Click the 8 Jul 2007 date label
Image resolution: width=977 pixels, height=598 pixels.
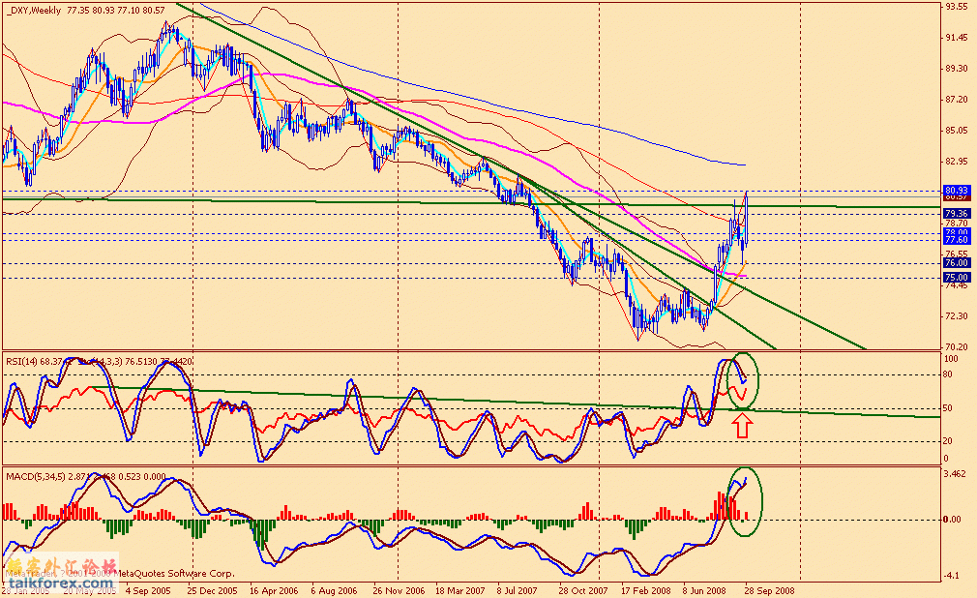[x=518, y=590]
